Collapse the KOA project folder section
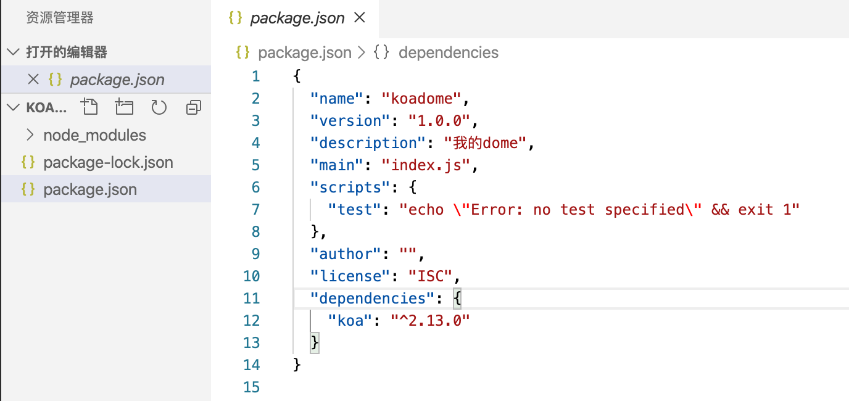 pyautogui.click(x=13, y=108)
